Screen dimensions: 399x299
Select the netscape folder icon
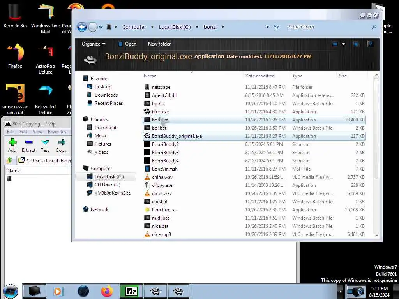pos(147,87)
